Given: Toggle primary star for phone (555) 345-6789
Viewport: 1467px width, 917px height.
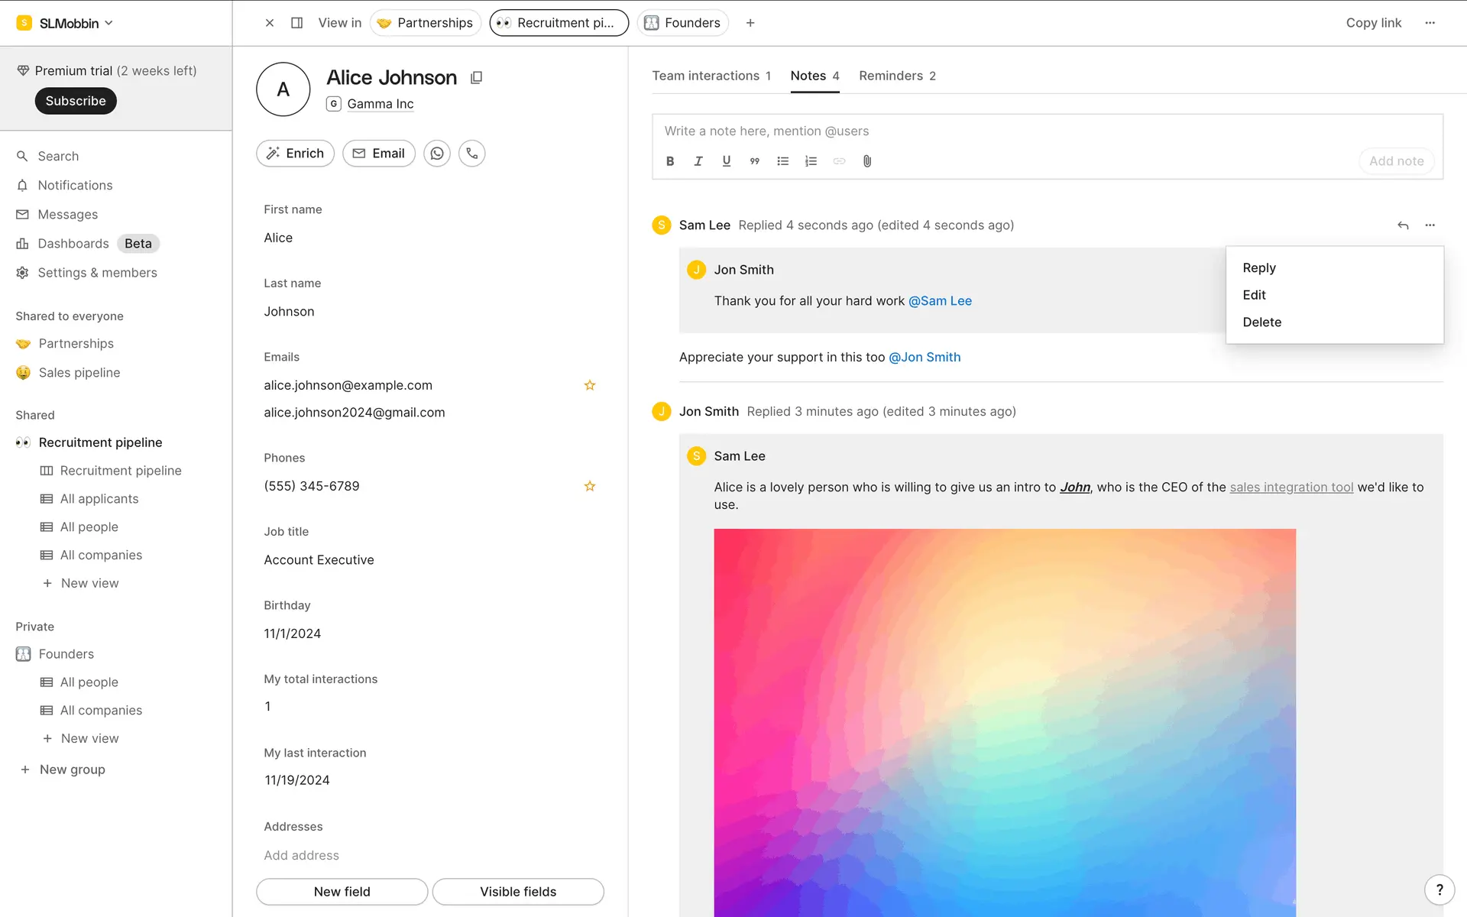Looking at the screenshot, I should [590, 486].
